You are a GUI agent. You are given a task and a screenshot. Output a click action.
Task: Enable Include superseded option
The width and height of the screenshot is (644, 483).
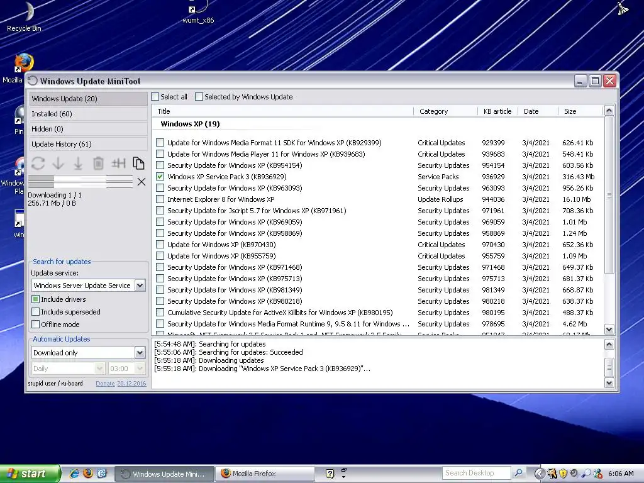(36, 312)
